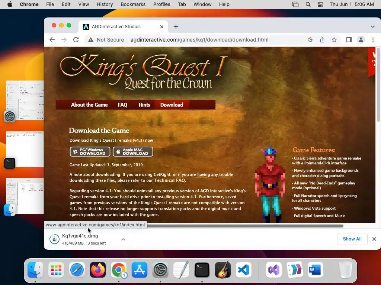Open the View menu
The height and width of the screenshot is (285, 381).
pos(84,4)
